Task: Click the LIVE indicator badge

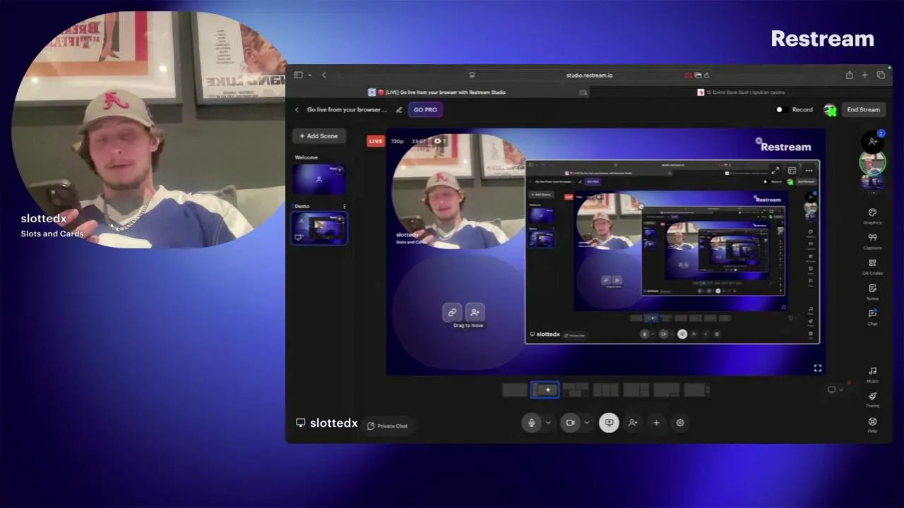Action: coord(376,141)
